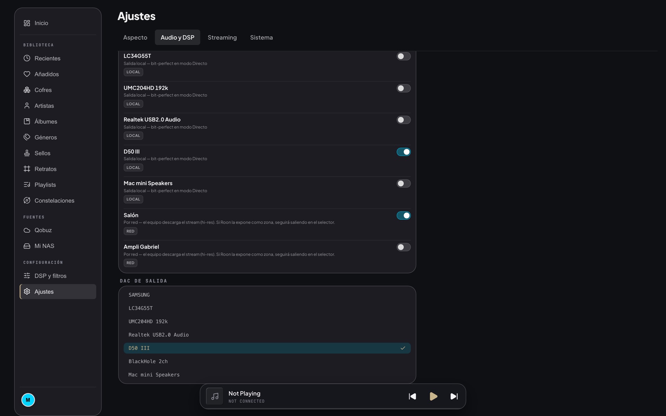Click the DSP y filtros sliders icon
This screenshot has width=666, height=416.
(27, 276)
